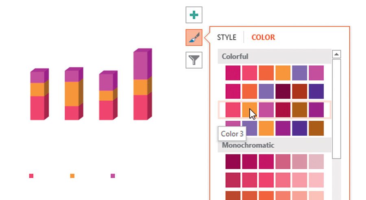Select the first stacked chart column
Viewport: 366px width, 200px height.
coord(39,94)
